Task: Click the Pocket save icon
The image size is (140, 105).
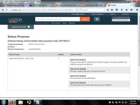Action: tap(117, 10)
